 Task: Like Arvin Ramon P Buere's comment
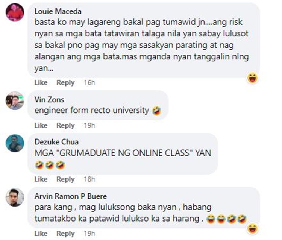click(x=41, y=234)
